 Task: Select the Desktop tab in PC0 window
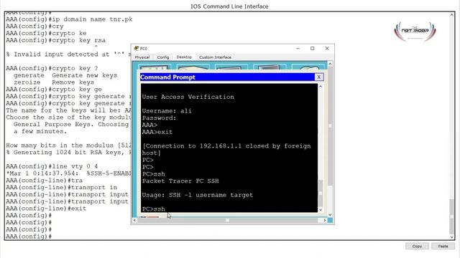184,57
